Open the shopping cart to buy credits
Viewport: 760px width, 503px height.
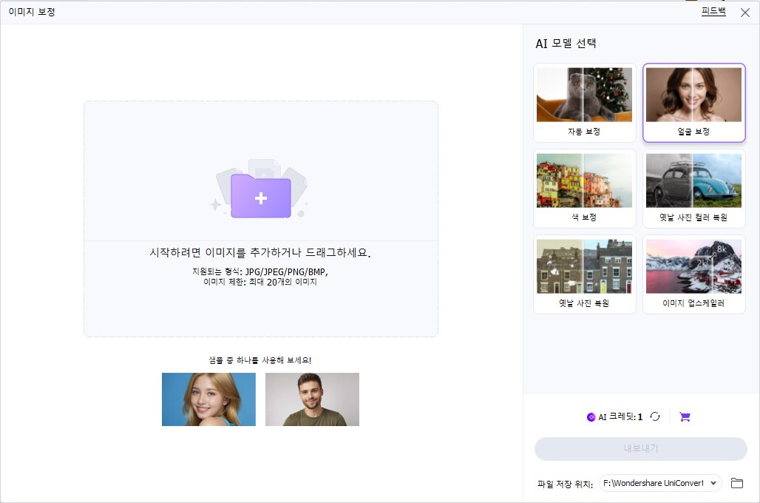(x=685, y=416)
